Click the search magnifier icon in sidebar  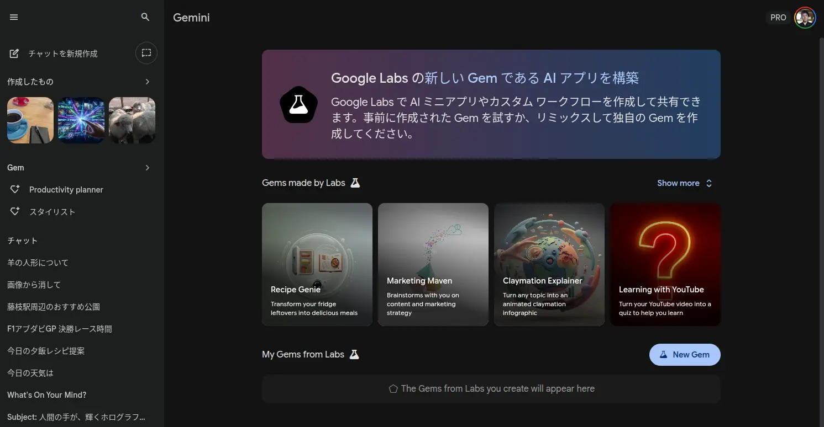145,17
